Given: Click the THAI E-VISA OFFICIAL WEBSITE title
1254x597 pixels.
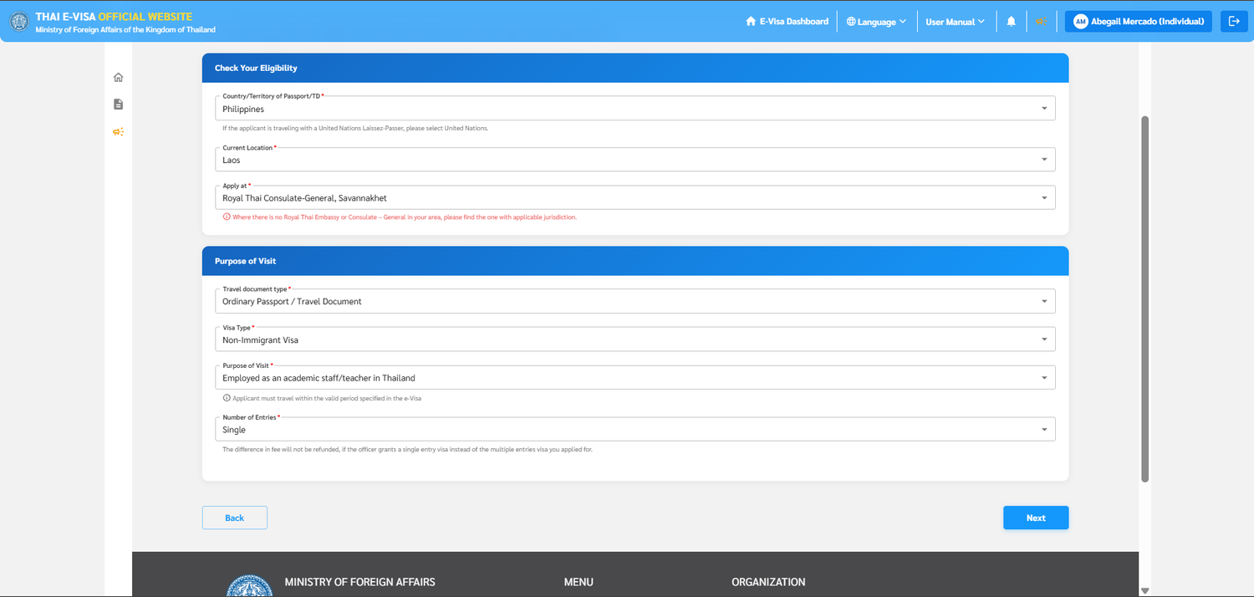Looking at the screenshot, I should click(x=114, y=17).
